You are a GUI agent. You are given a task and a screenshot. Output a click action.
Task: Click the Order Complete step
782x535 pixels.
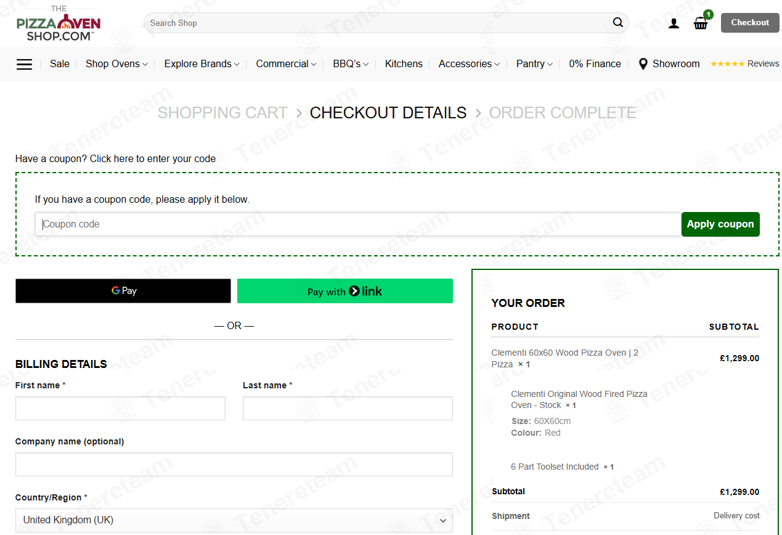[x=563, y=113]
